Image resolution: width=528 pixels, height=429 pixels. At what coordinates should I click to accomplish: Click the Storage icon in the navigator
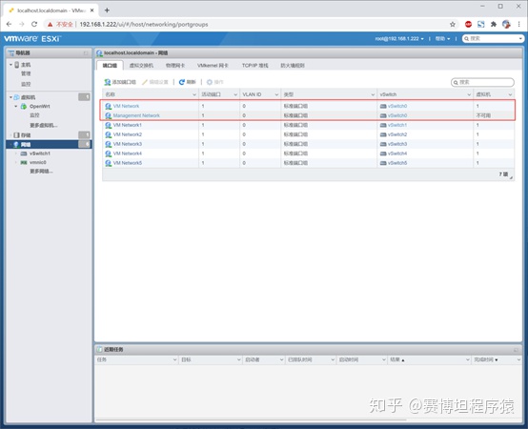pyautogui.click(x=16, y=135)
